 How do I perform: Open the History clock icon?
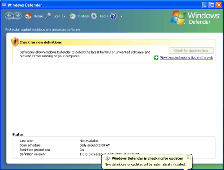pos(73,16)
